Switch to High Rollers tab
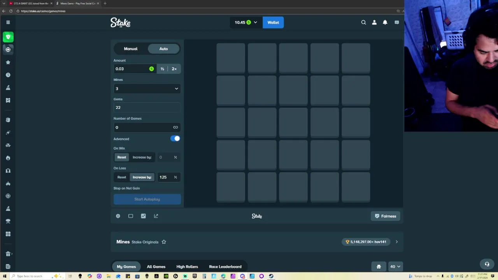 (187, 267)
